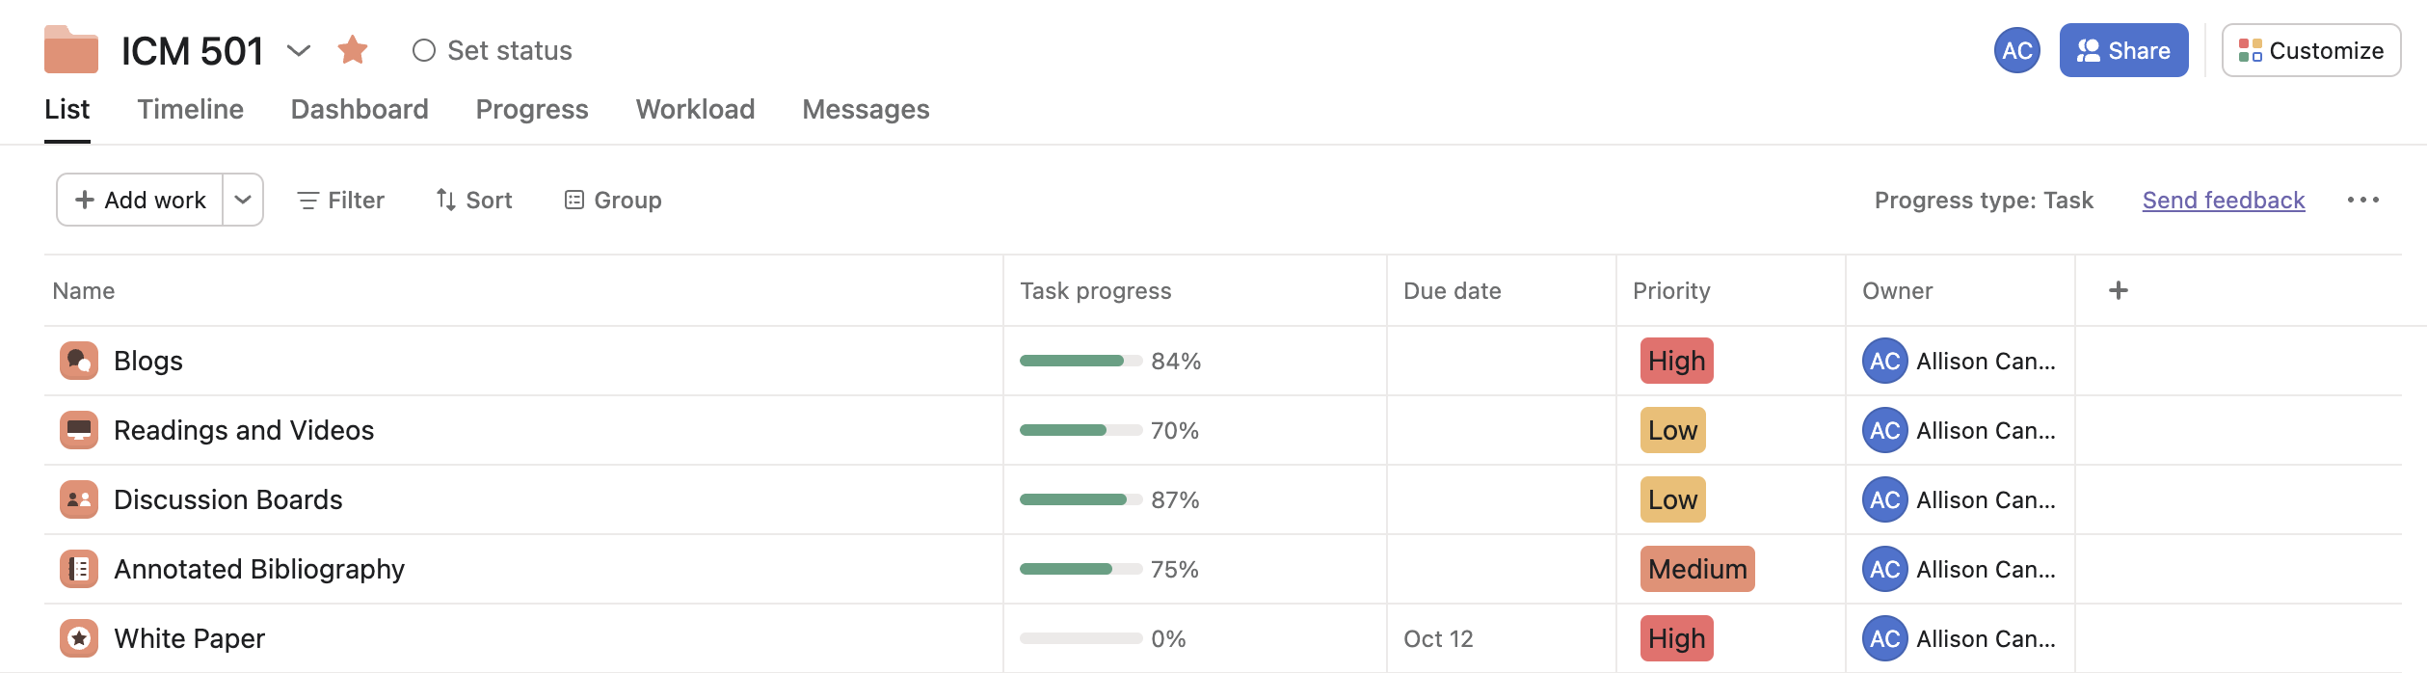Switch to the Timeline tab
The height and width of the screenshot is (673, 2427).
click(x=190, y=109)
